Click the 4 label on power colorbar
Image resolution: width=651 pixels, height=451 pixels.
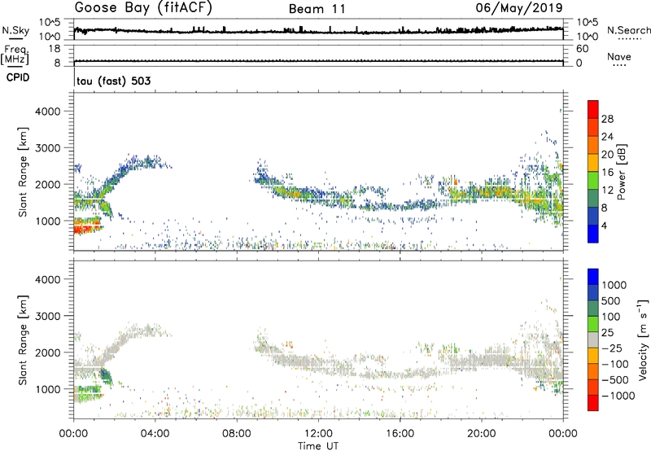604,225
